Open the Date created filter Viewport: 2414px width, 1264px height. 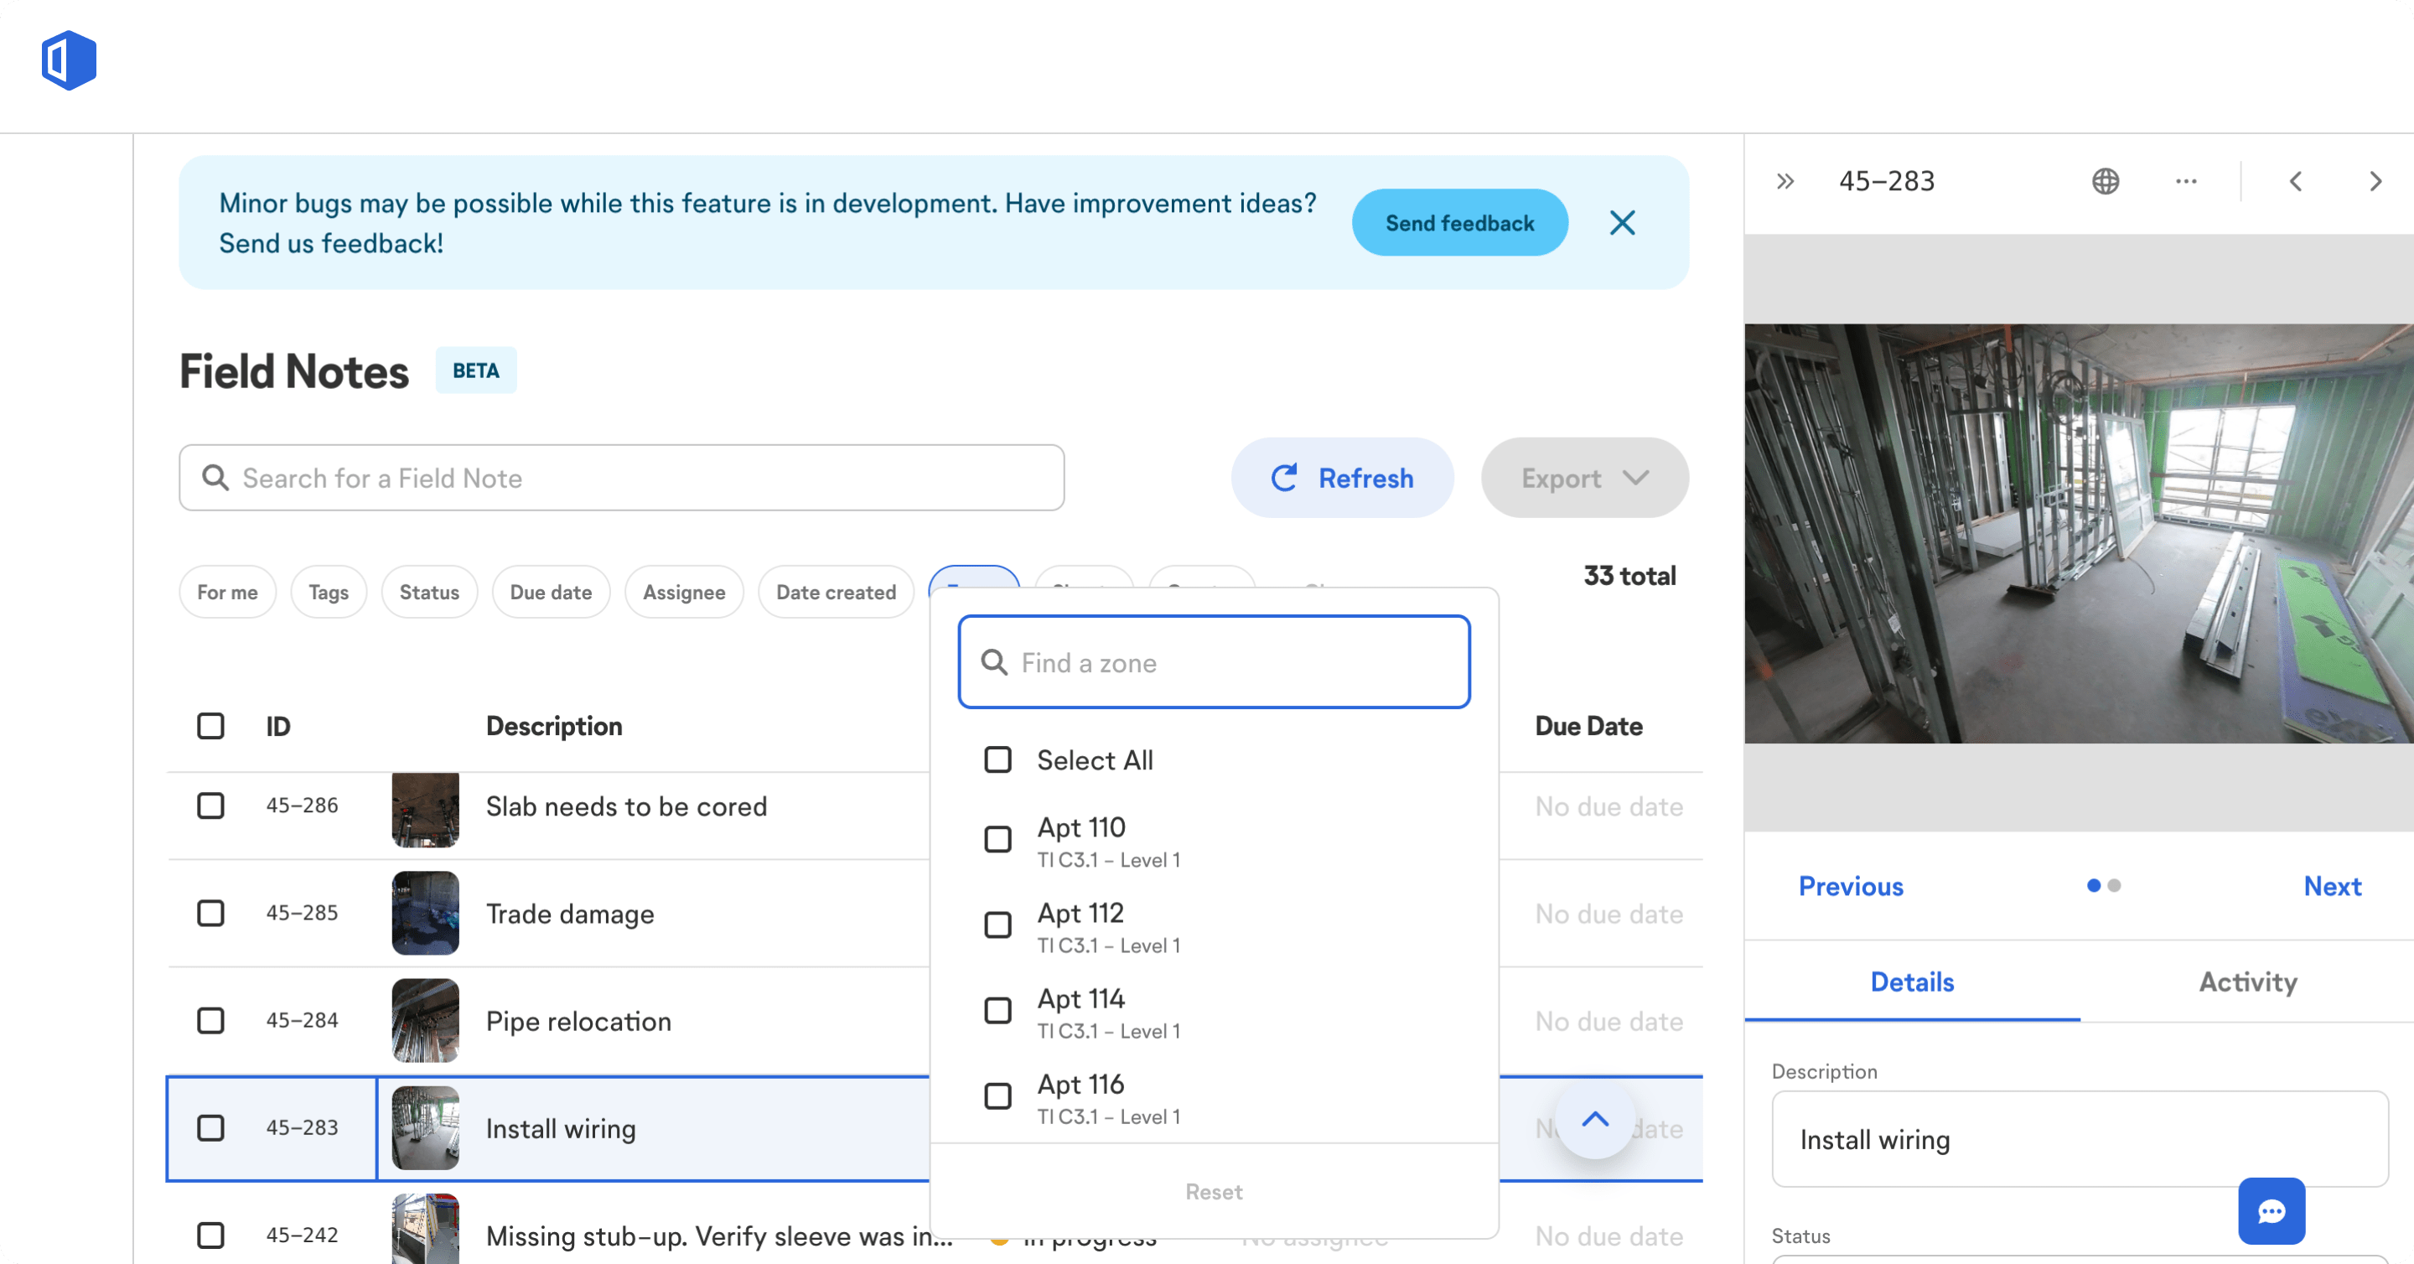(x=835, y=592)
